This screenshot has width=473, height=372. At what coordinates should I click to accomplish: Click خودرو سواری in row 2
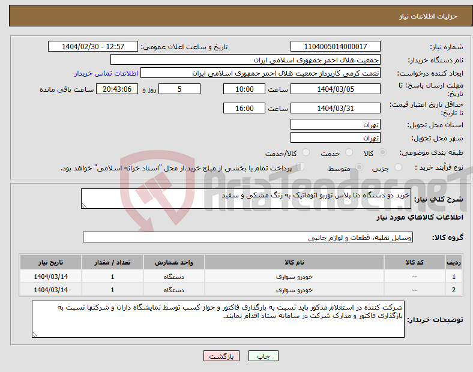294,290
